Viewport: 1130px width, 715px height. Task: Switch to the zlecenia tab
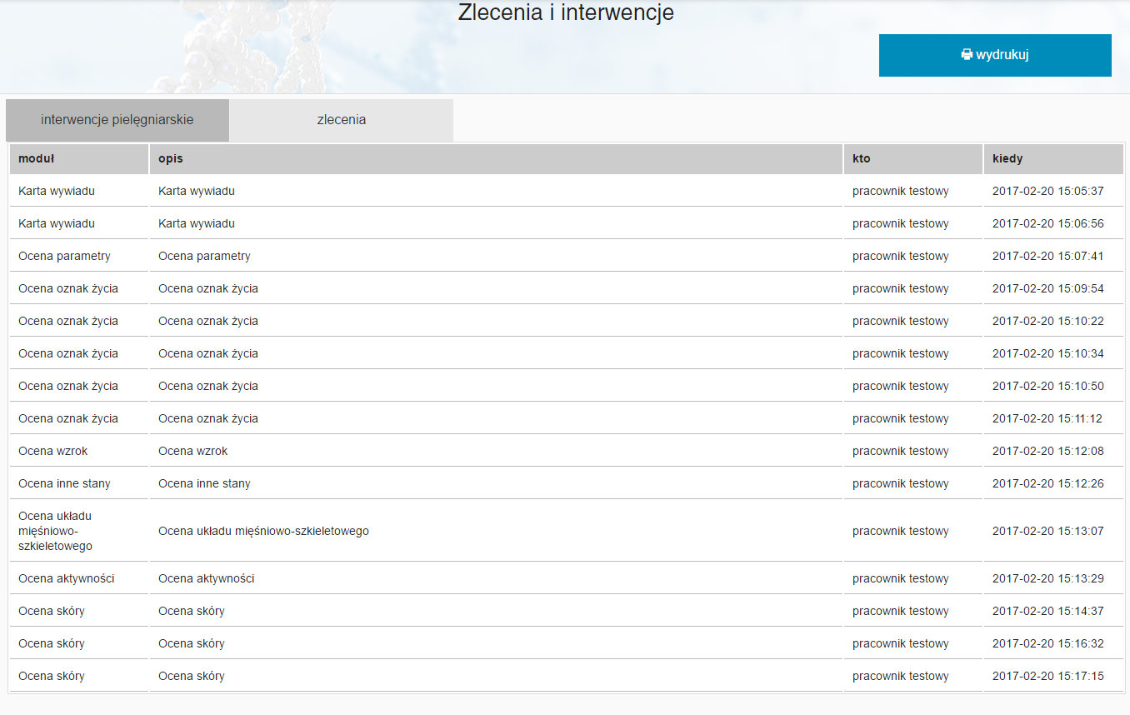342,120
